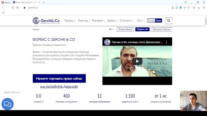The image size is (207, 116).
Task: Close the Forex c Gerchik & Co tab
Action: pyautogui.click(x=39, y=2)
